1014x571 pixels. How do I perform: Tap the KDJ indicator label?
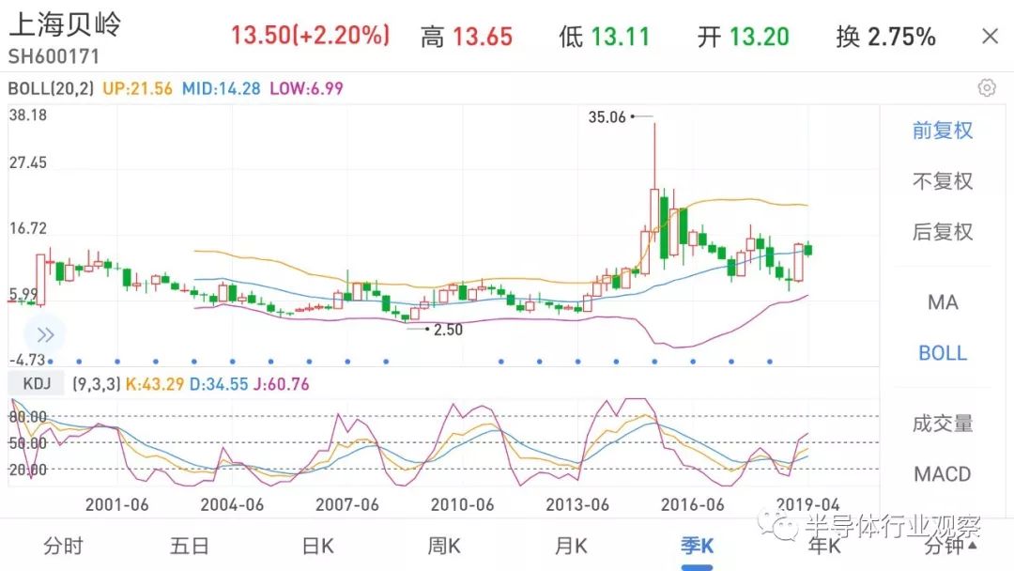pos(37,383)
